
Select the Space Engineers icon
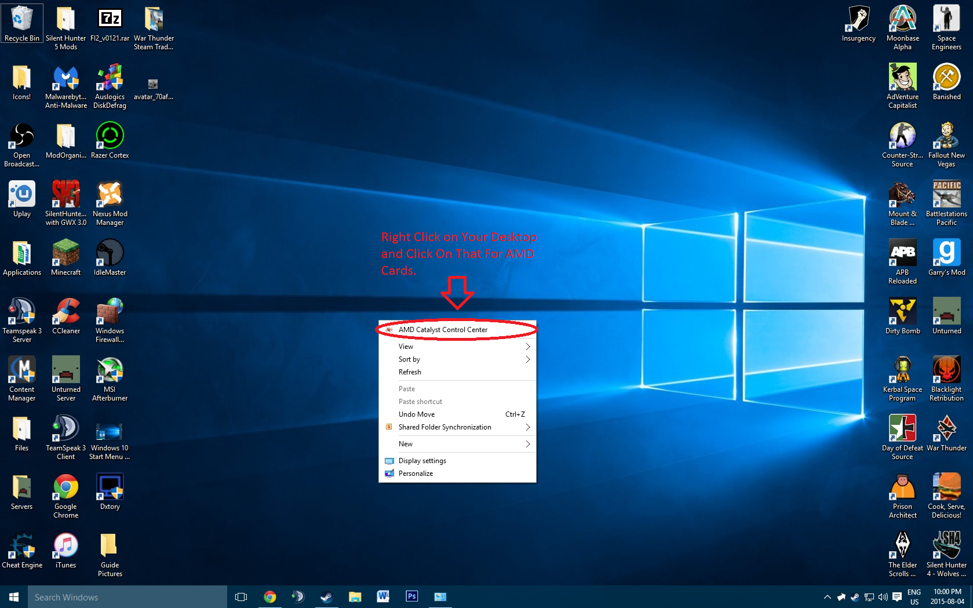coord(947,28)
